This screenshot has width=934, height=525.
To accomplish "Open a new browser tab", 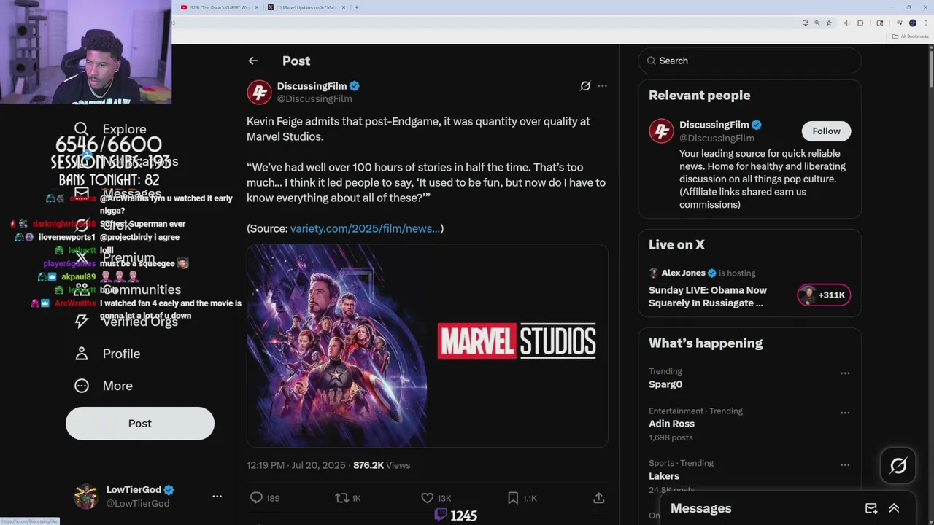I will click(356, 7).
